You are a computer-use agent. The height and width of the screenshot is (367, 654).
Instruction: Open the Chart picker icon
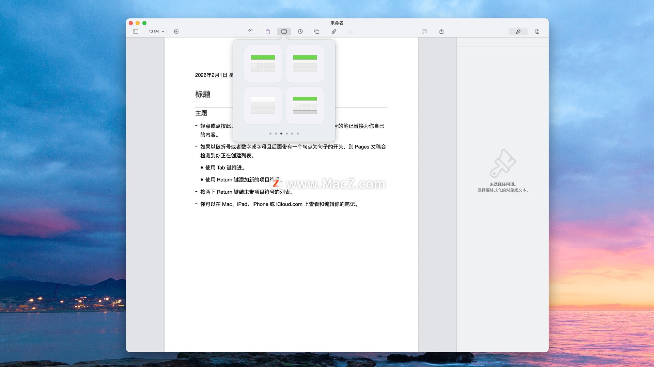pos(300,32)
